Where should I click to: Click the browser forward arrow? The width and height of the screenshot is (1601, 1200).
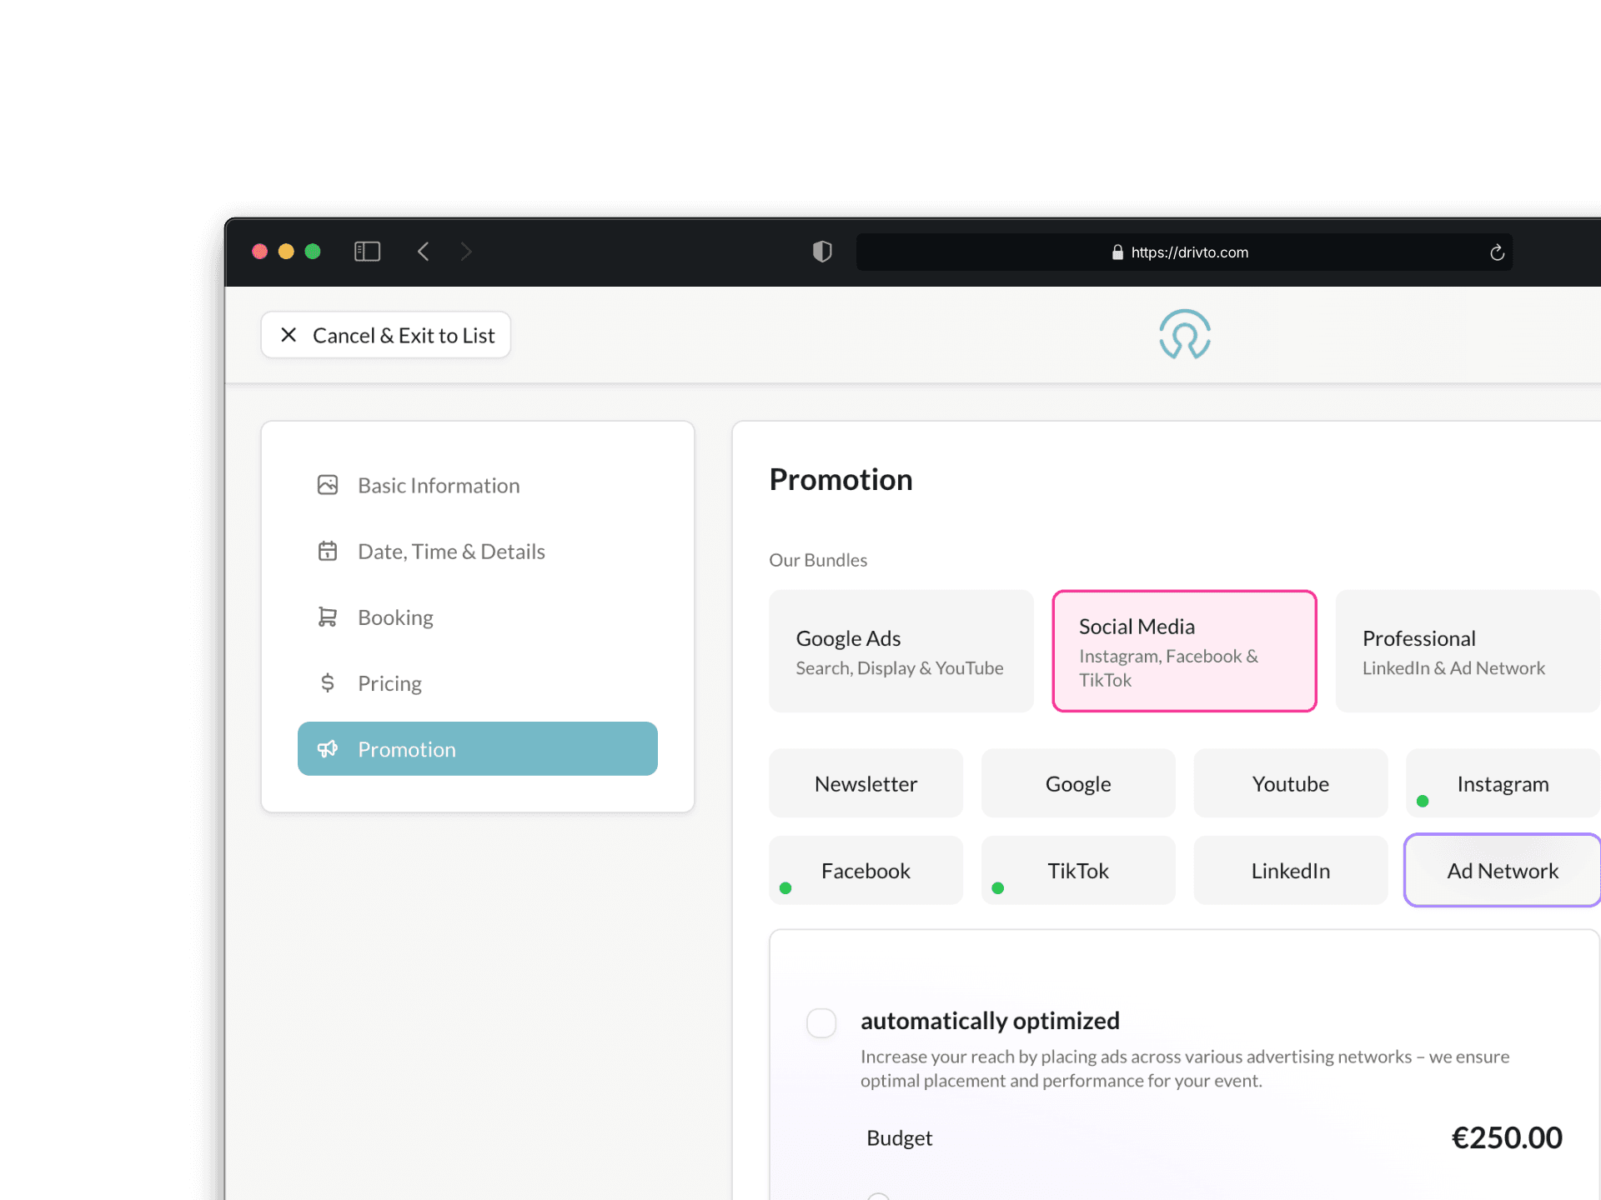coord(466,252)
